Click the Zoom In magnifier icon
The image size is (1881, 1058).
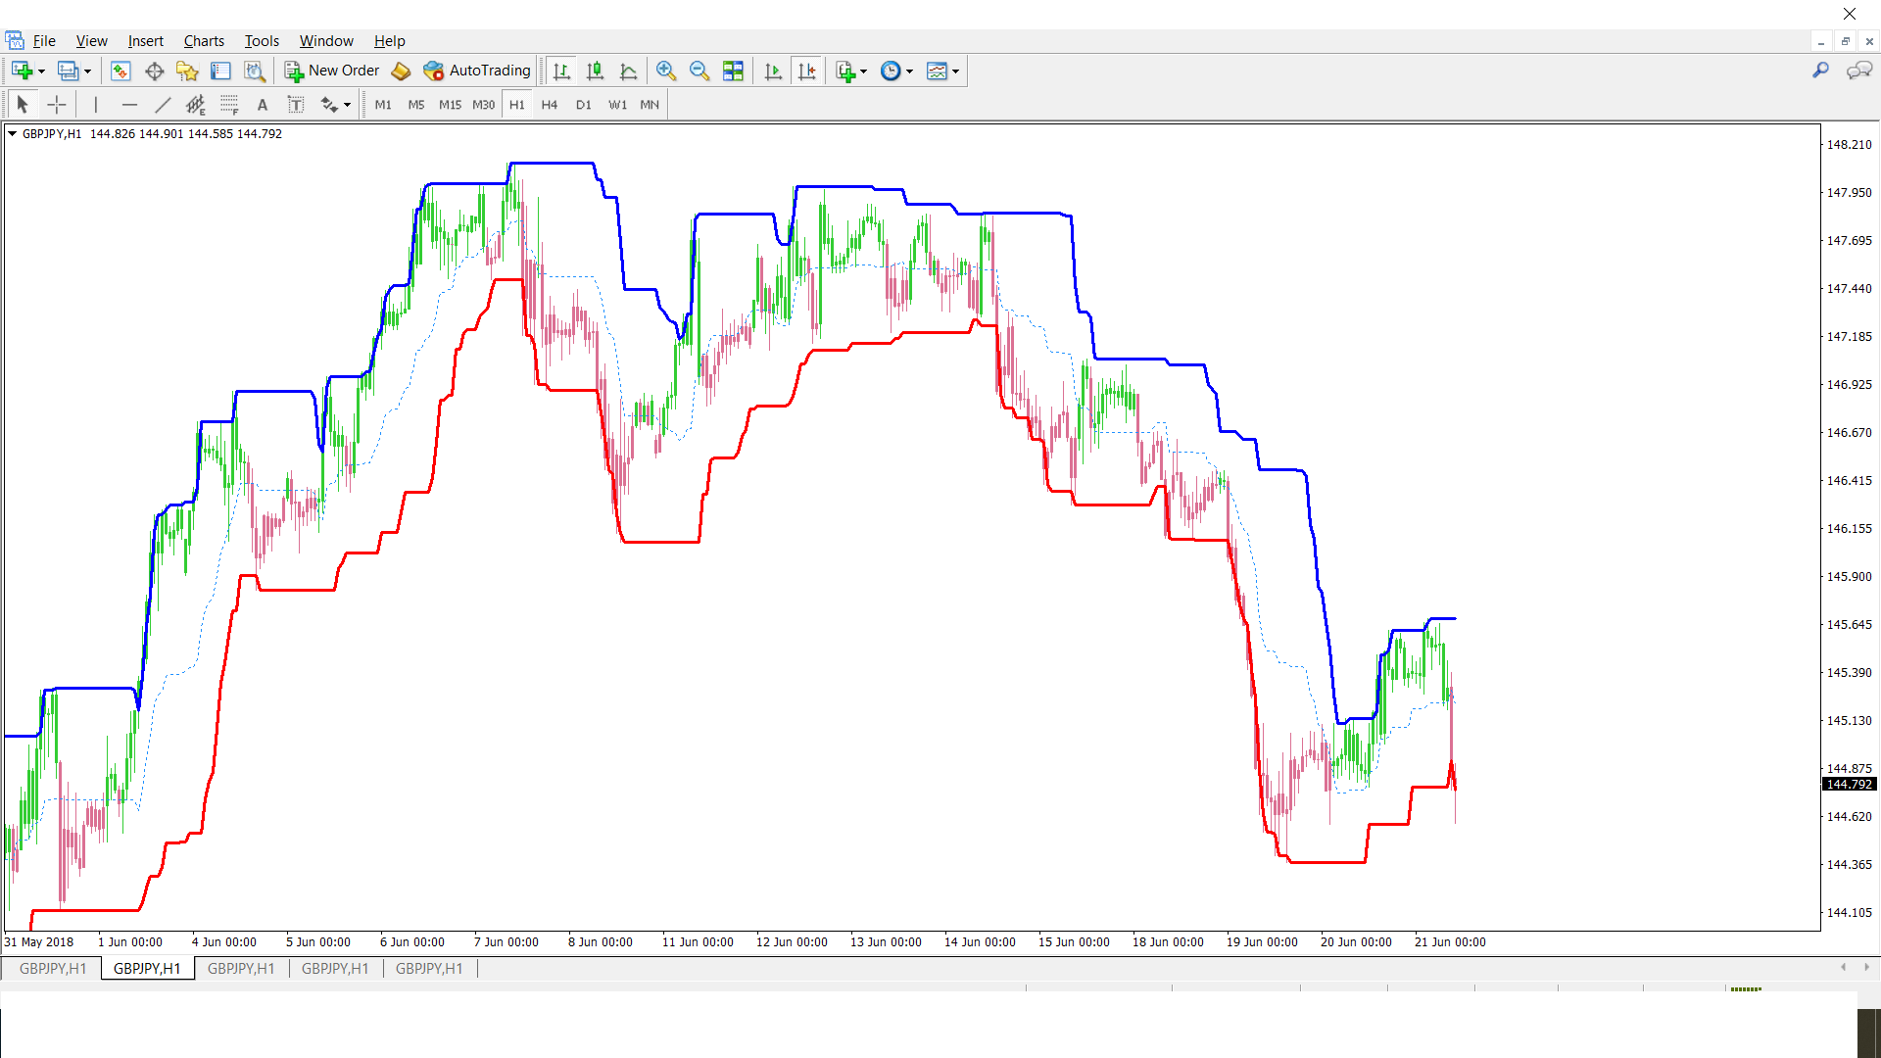coord(666,71)
